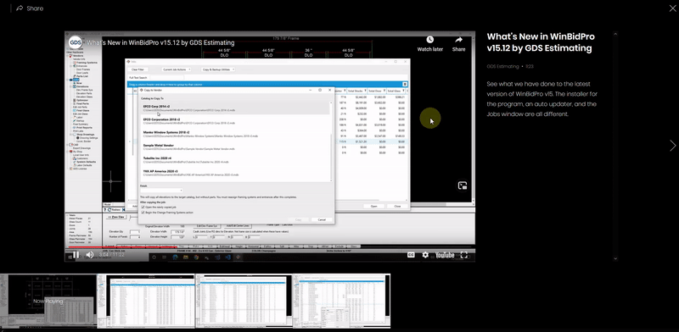Toggle closed captions with CC icon
This screenshot has width=679, height=332.
tap(411, 255)
